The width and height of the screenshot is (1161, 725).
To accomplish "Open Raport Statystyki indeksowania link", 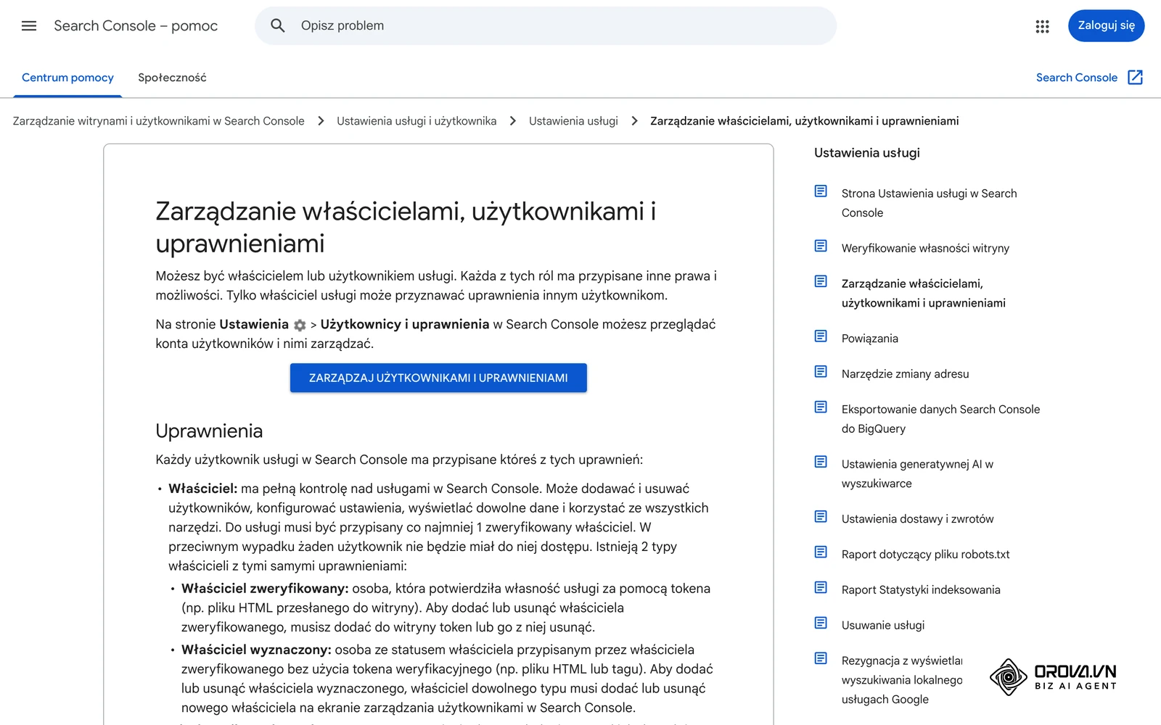I will click(x=921, y=590).
